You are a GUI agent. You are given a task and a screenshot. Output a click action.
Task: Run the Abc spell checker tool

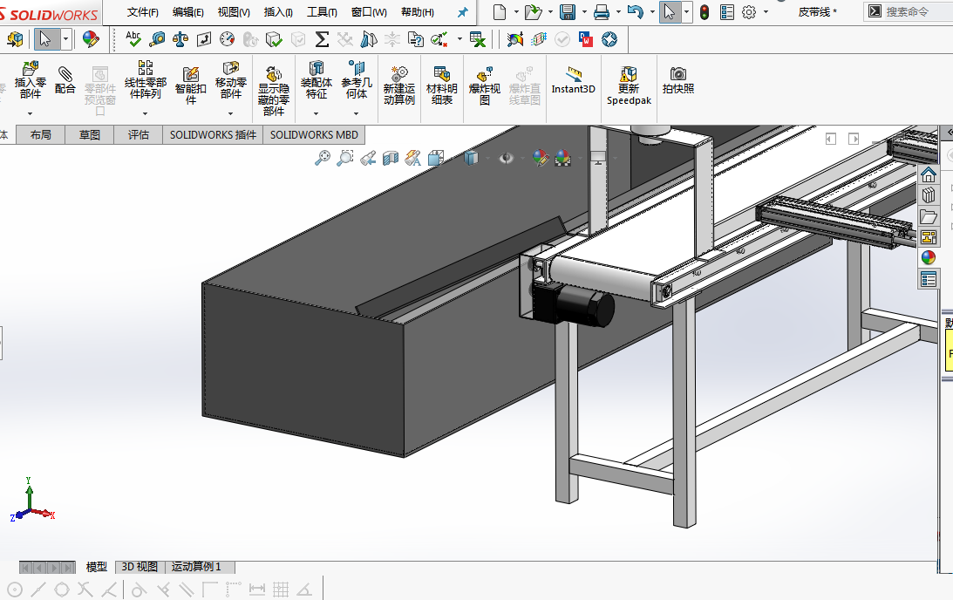click(x=133, y=39)
